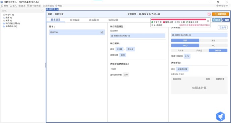
Task: Toggle 逐筆洗價 啟用 setting
Action: 123,55
